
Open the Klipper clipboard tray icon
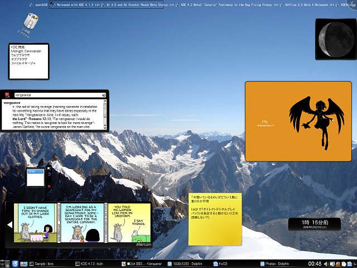point(344,264)
